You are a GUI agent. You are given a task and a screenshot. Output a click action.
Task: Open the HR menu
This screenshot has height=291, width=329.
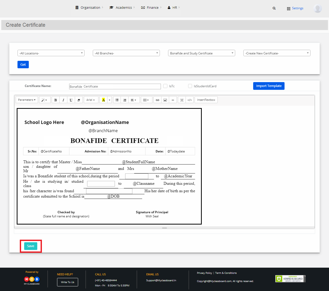[x=174, y=7]
